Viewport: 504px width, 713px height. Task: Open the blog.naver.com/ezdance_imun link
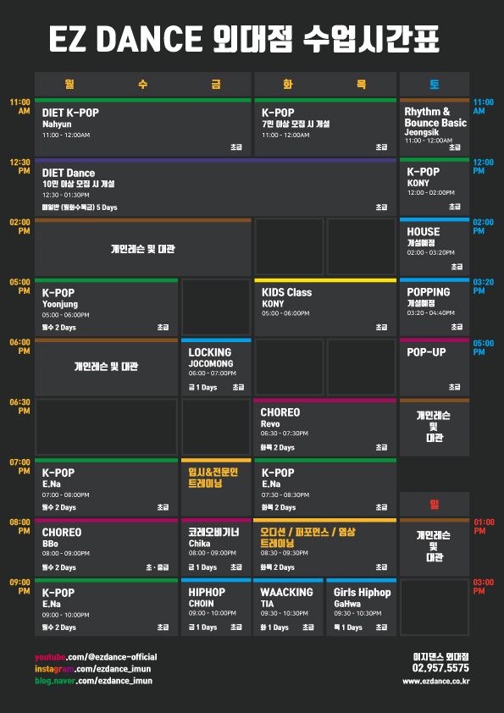pyautogui.click(x=94, y=680)
